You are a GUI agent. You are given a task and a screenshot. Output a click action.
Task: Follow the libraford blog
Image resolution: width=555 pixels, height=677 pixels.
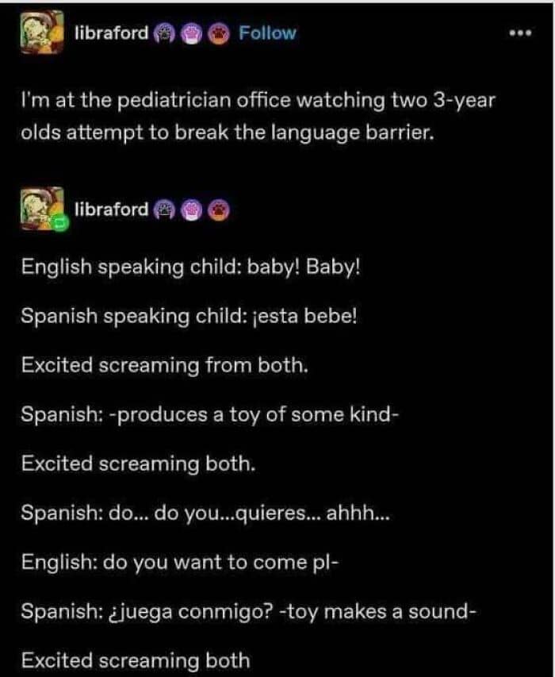267,33
